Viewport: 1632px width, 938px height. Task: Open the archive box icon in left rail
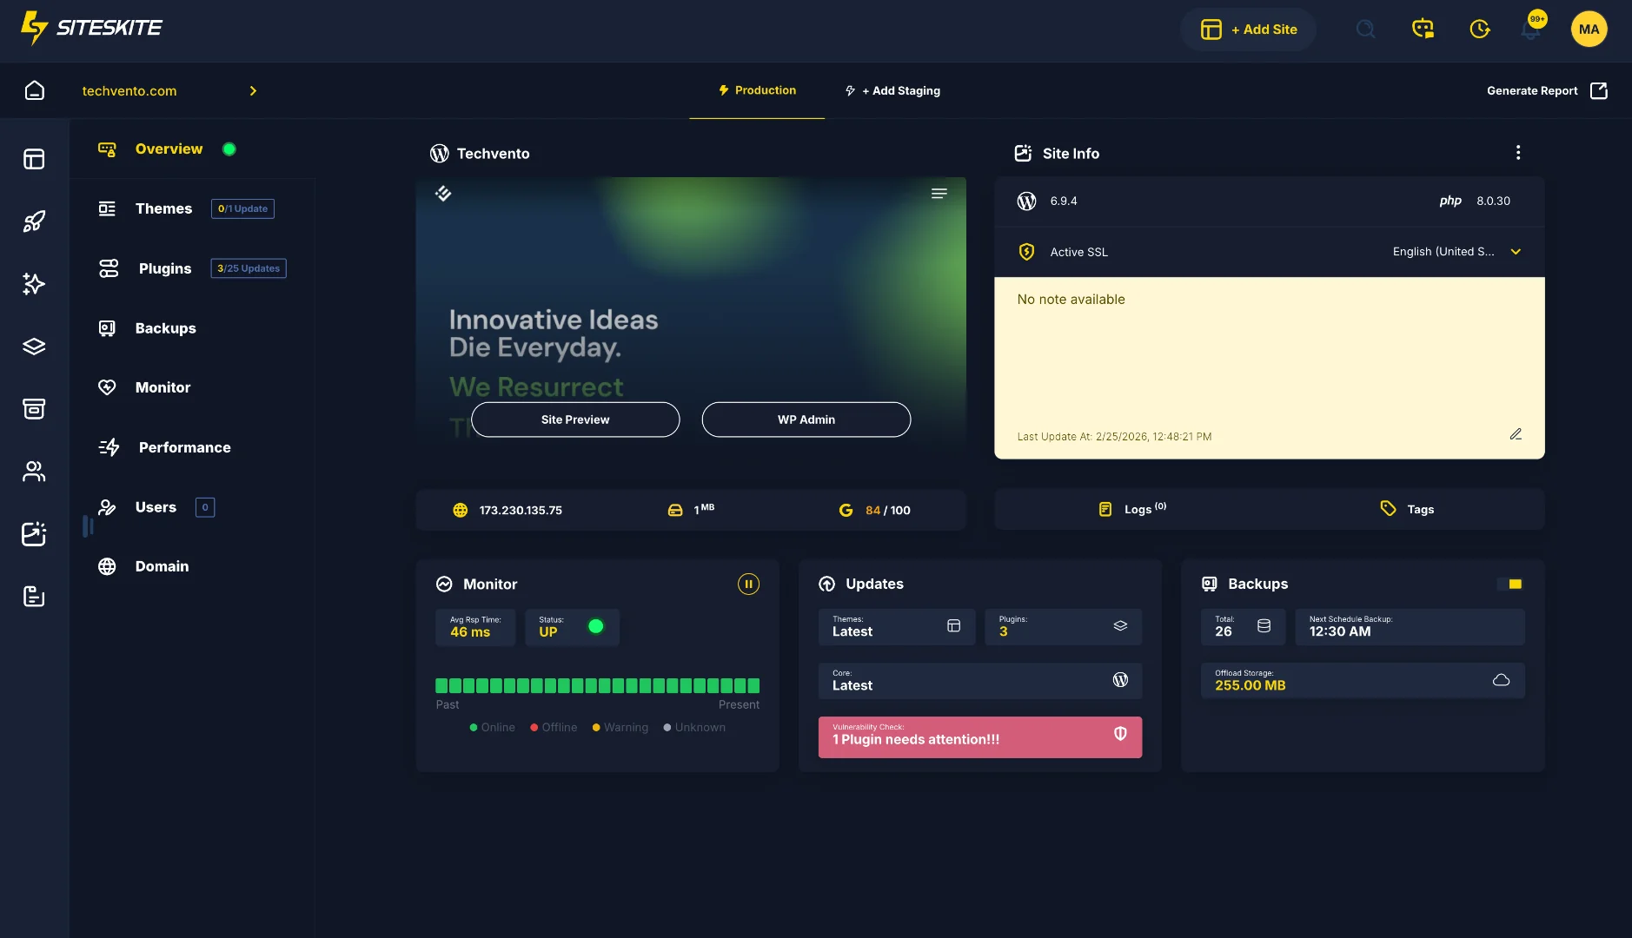click(34, 409)
